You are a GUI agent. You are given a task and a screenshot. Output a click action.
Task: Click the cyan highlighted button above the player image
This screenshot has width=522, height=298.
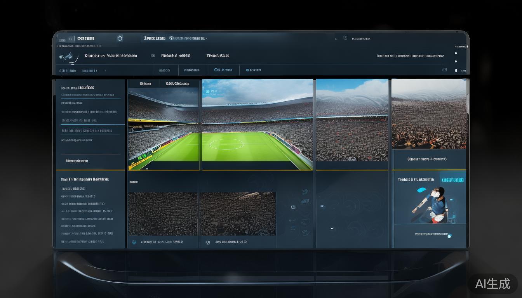pyautogui.click(x=452, y=180)
